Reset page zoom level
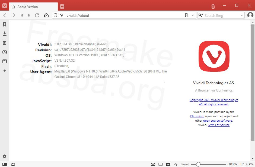The width and height of the screenshot is (255, 167). coord(185,164)
